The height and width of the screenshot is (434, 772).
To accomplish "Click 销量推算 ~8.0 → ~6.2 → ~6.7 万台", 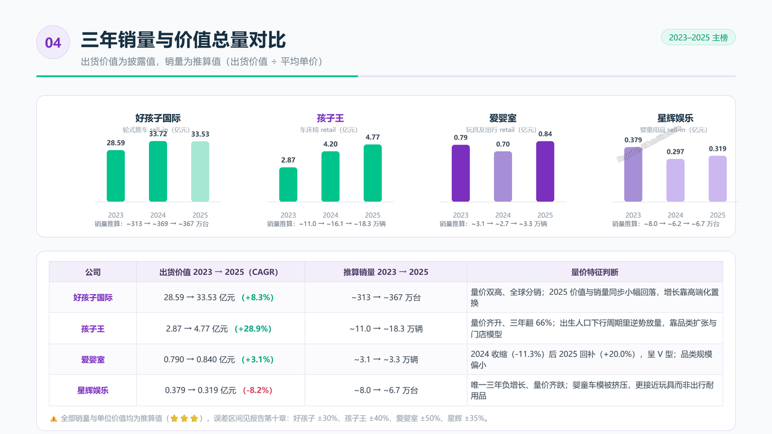I will coord(666,224).
